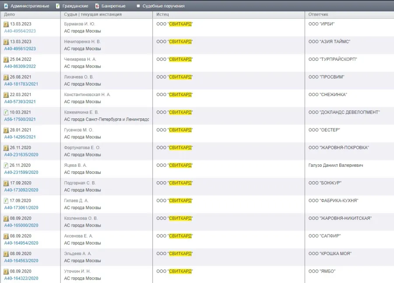
Task: Click the civil case icon beside A56-17500/2021
Action: click(x=6, y=113)
